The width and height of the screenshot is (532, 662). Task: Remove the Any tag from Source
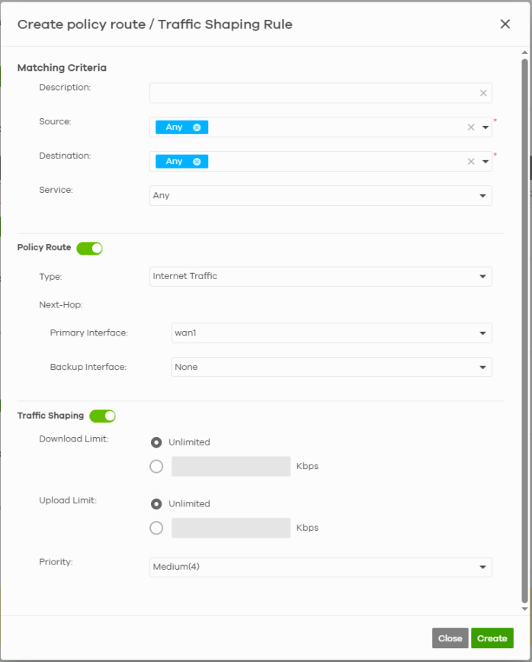pyautogui.click(x=197, y=127)
